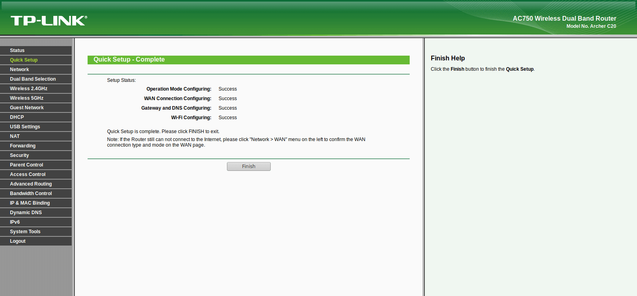Open USB Settings menu

coord(36,127)
